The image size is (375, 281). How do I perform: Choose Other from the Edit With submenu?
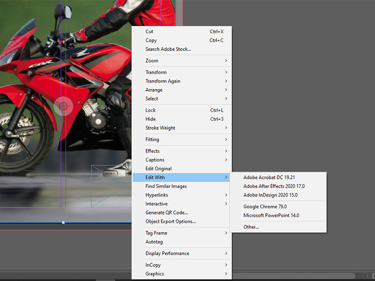coord(251,227)
